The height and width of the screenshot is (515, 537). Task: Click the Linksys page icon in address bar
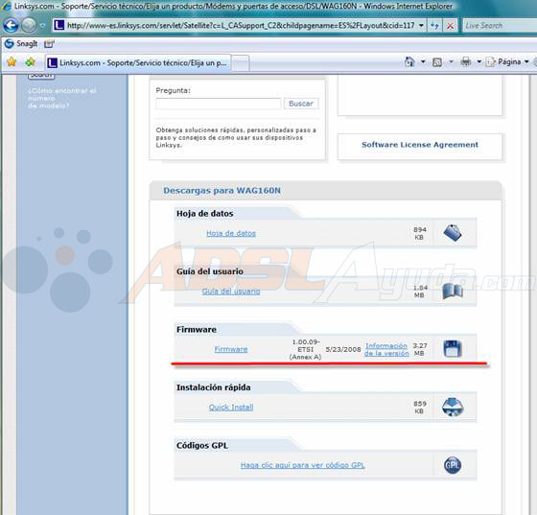point(58,25)
